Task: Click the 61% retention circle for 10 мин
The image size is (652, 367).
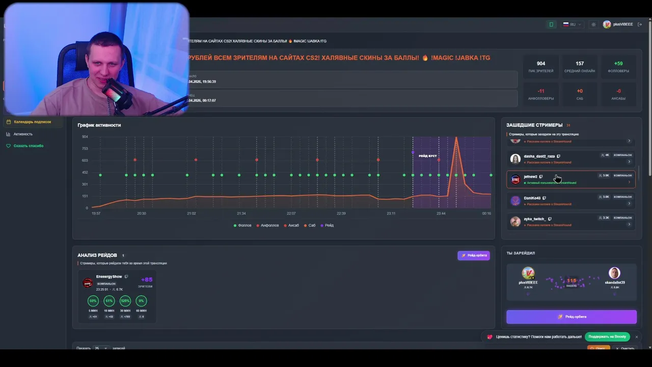Action: (109, 301)
